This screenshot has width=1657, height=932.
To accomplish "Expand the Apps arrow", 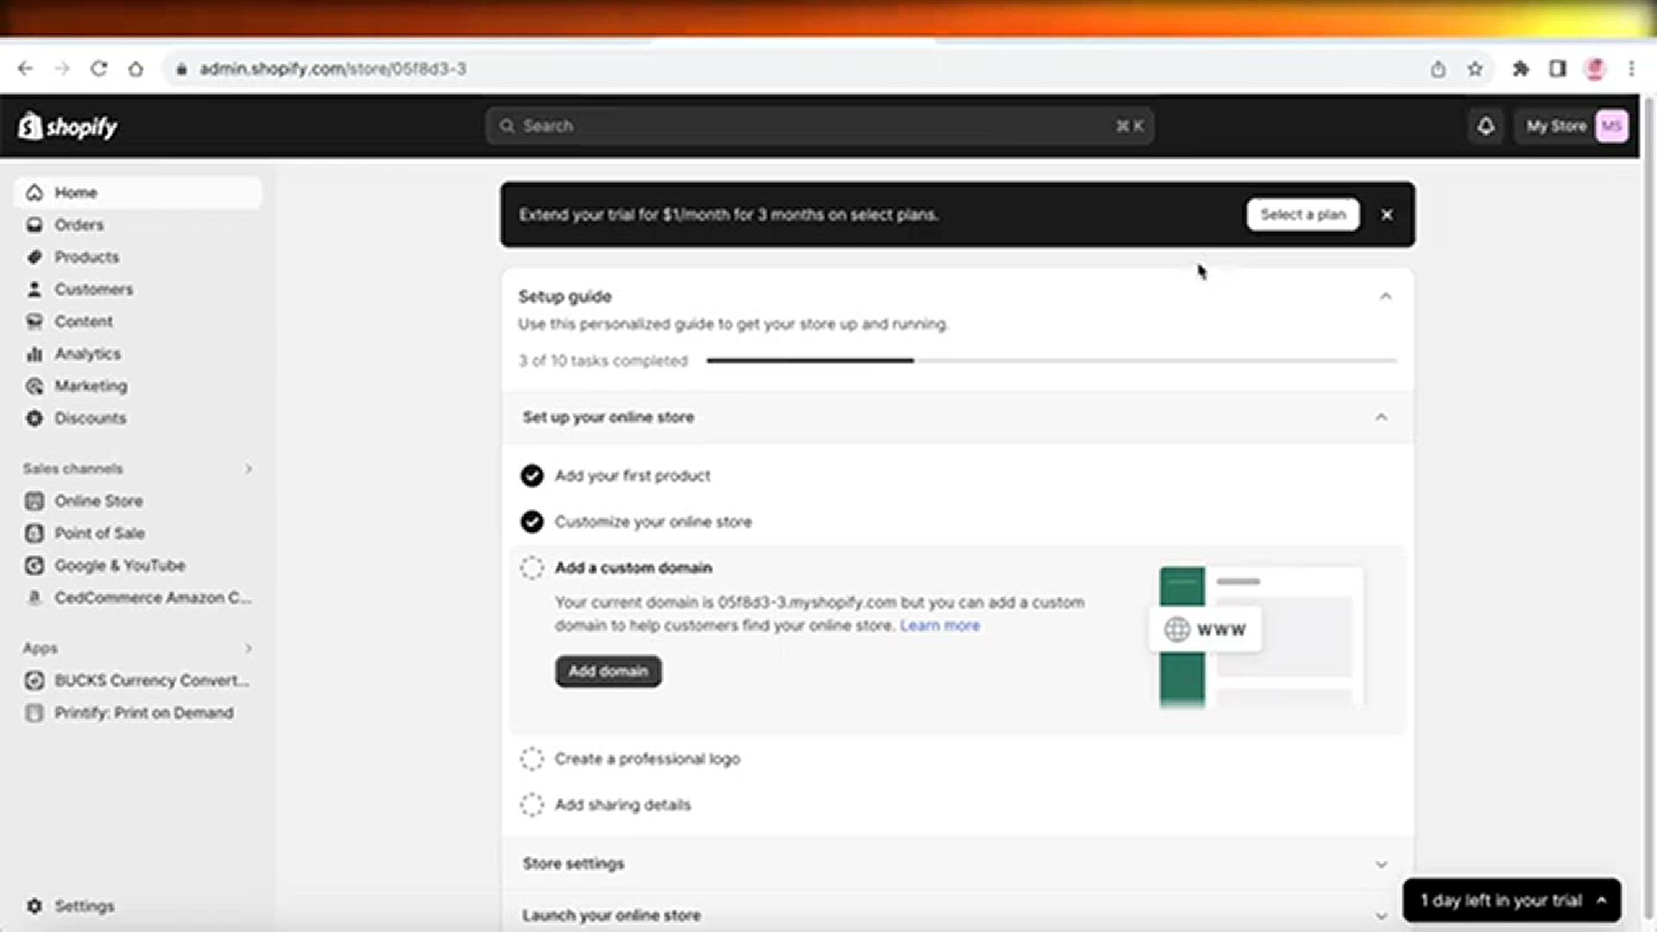I will click(x=249, y=648).
